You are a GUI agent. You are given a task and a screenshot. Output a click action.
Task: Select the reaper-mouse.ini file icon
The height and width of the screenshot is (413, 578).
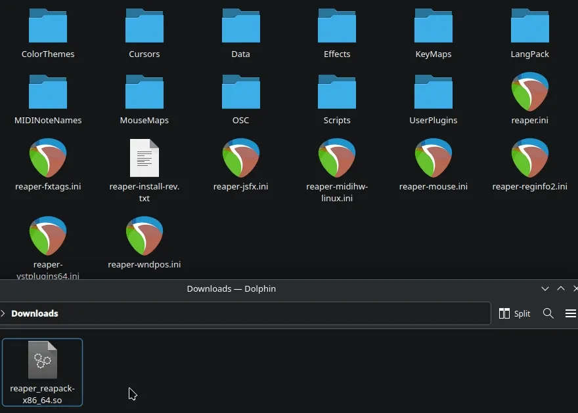[433, 158]
